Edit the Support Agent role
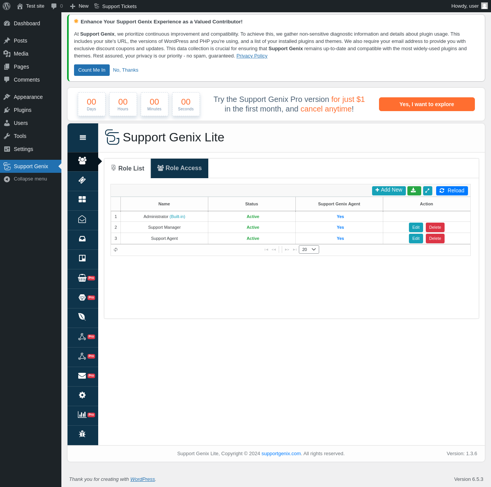 click(416, 239)
